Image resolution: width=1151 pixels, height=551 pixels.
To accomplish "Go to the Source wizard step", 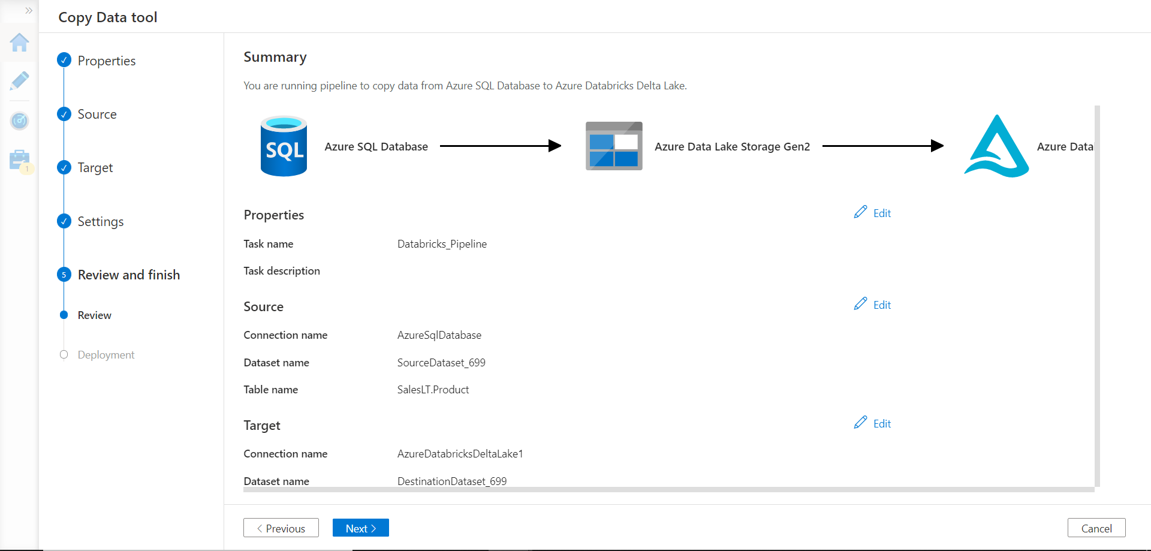I will click(97, 114).
